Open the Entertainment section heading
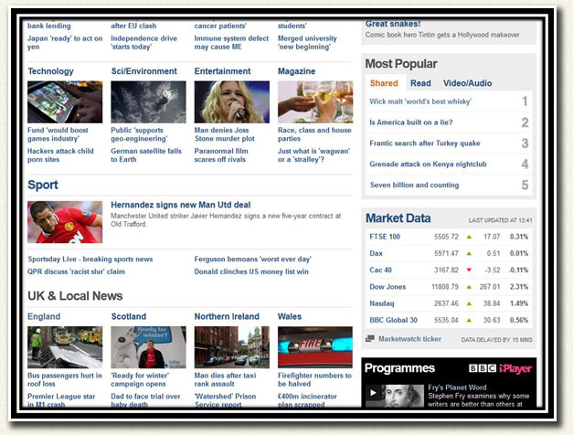This screenshot has height=435, width=573. pos(223,71)
